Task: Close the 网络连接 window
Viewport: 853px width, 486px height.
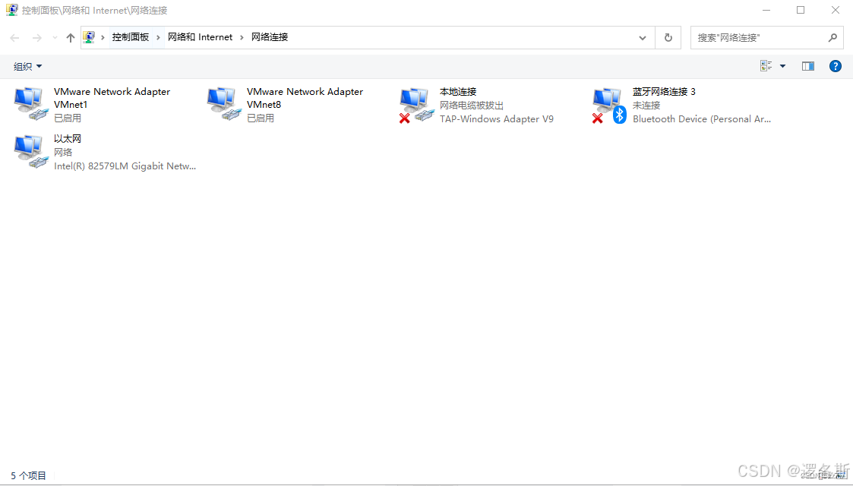Action: click(836, 10)
